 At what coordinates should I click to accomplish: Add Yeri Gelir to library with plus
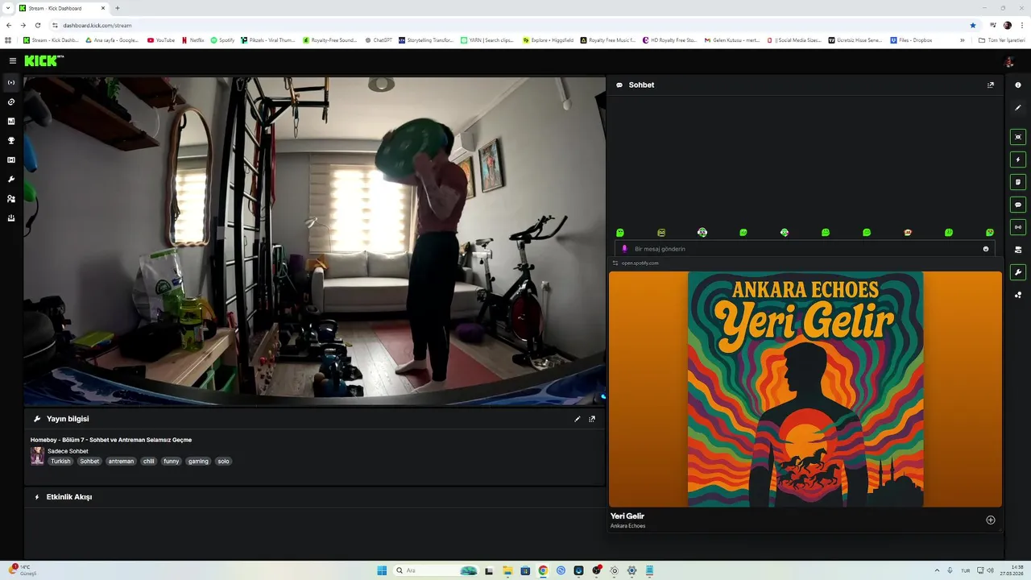pos(991,520)
